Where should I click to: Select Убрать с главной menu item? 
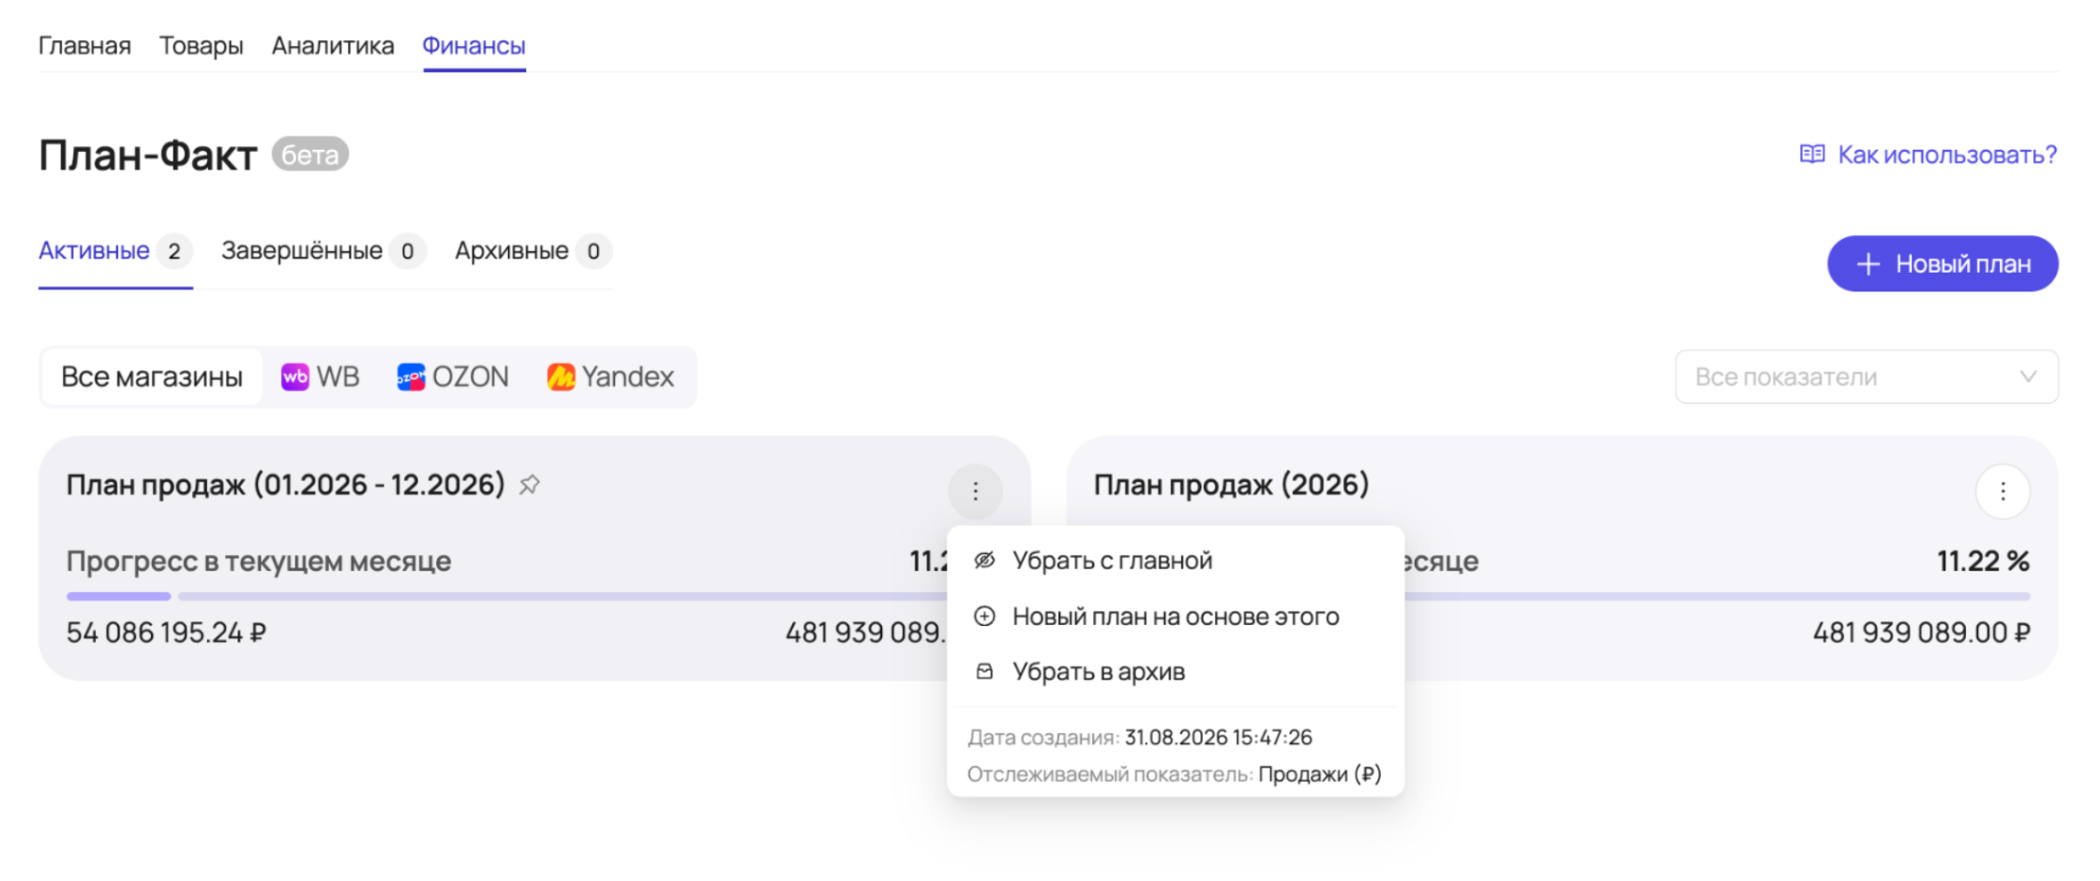(x=1176, y=560)
